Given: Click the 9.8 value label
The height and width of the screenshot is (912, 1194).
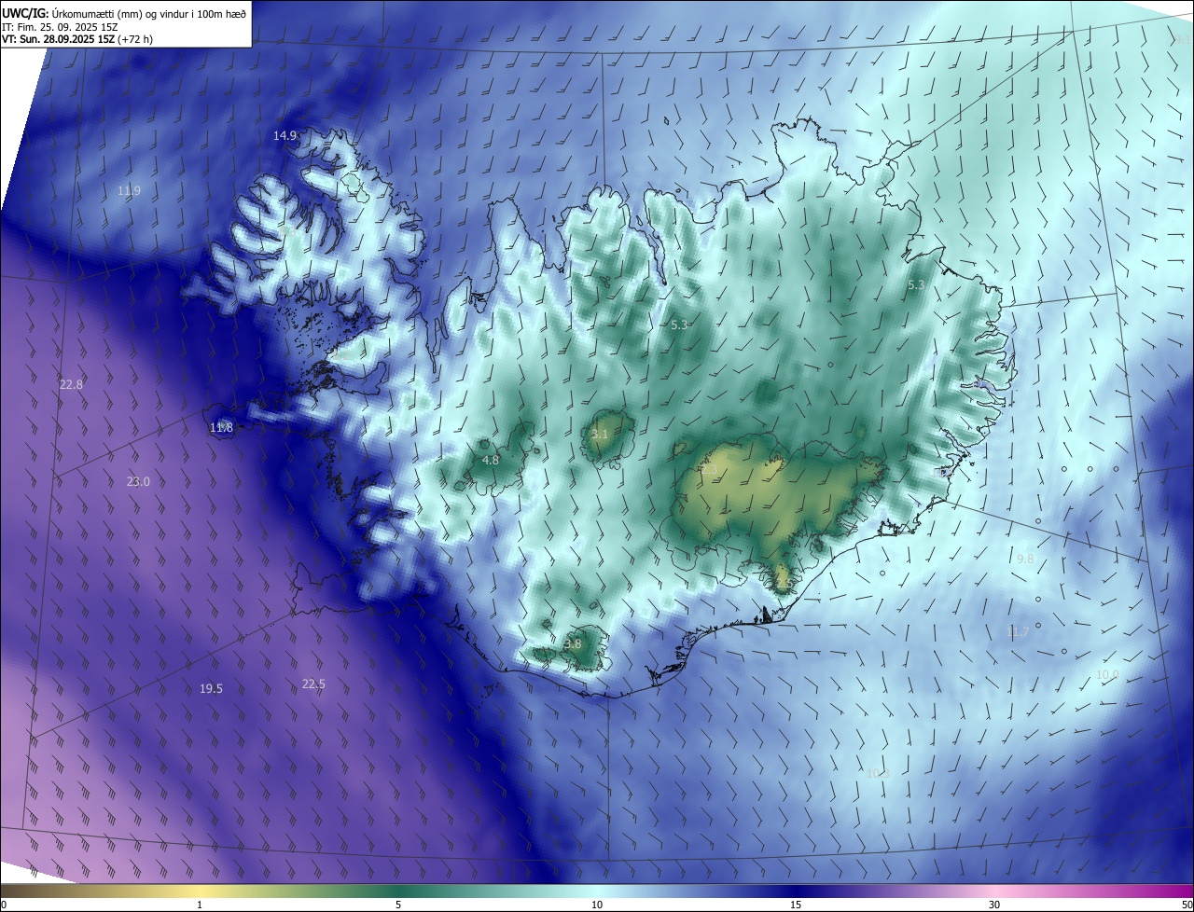Looking at the screenshot, I should [1025, 559].
